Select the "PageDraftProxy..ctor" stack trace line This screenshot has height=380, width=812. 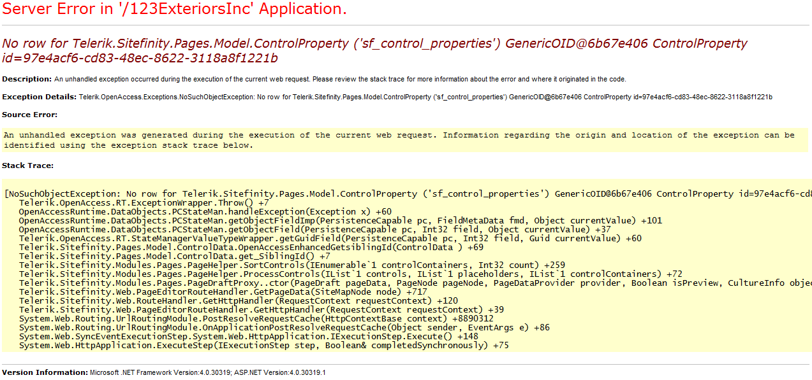point(415,283)
